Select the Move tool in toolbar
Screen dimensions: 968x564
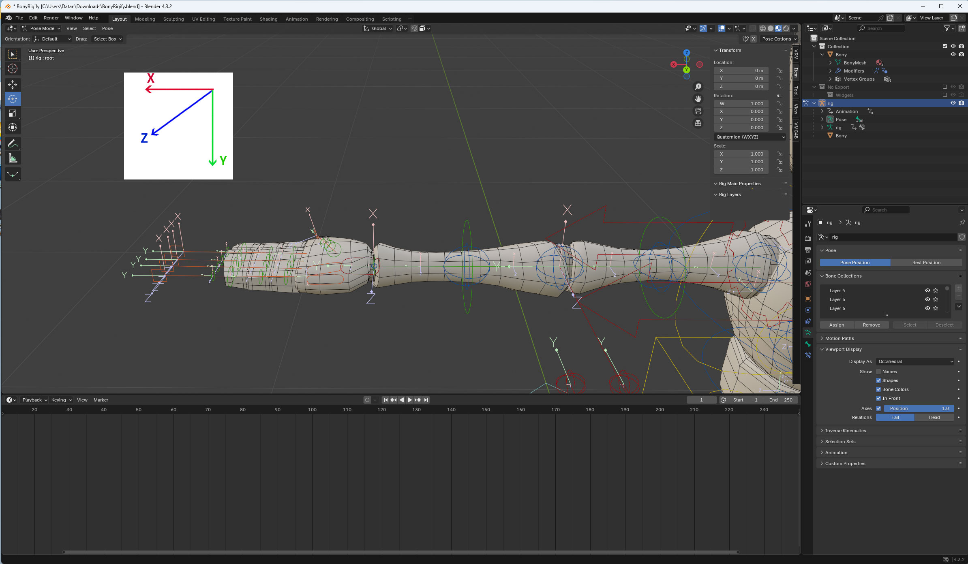click(x=13, y=84)
